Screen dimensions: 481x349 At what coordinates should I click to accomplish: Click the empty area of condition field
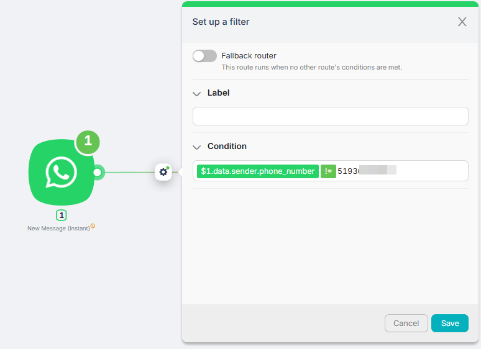(x=432, y=171)
